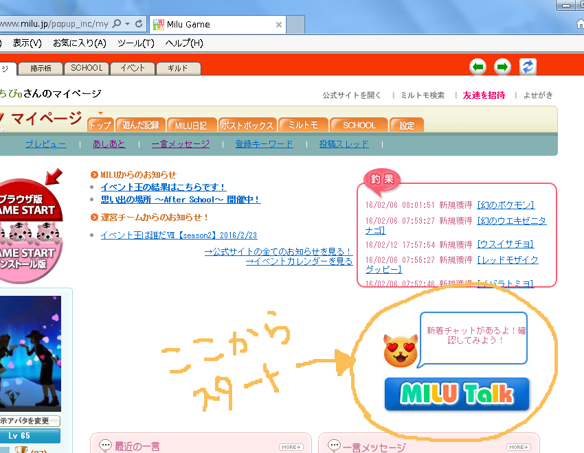The height and width of the screenshot is (453, 584).
Task: Open the SCHOOL tab in my page
Action: click(x=359, y=125)
